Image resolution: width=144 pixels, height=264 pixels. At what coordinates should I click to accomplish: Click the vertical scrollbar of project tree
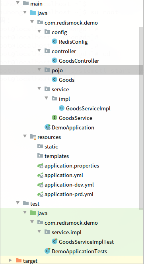[x=141, y=118]
